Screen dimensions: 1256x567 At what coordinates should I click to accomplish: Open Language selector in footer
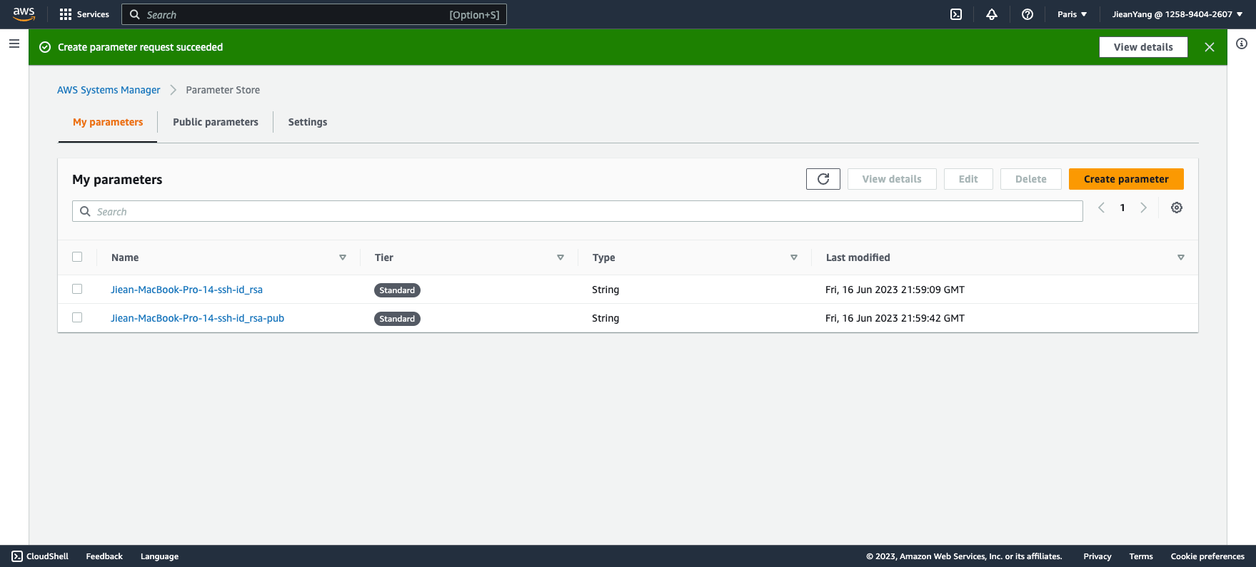pos(159,556)
